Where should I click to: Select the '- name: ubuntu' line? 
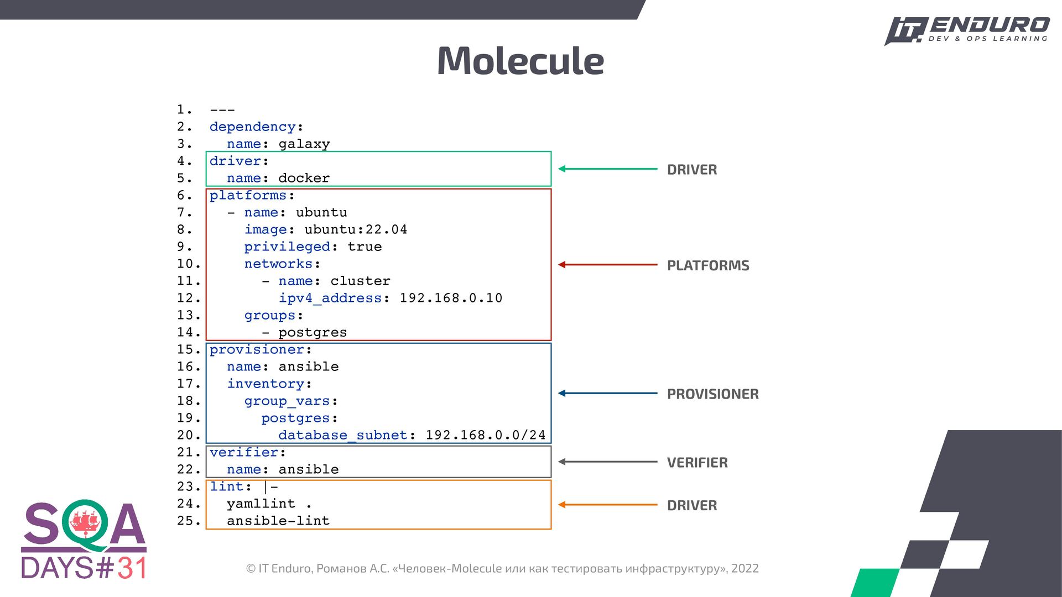tap(287, 212)
